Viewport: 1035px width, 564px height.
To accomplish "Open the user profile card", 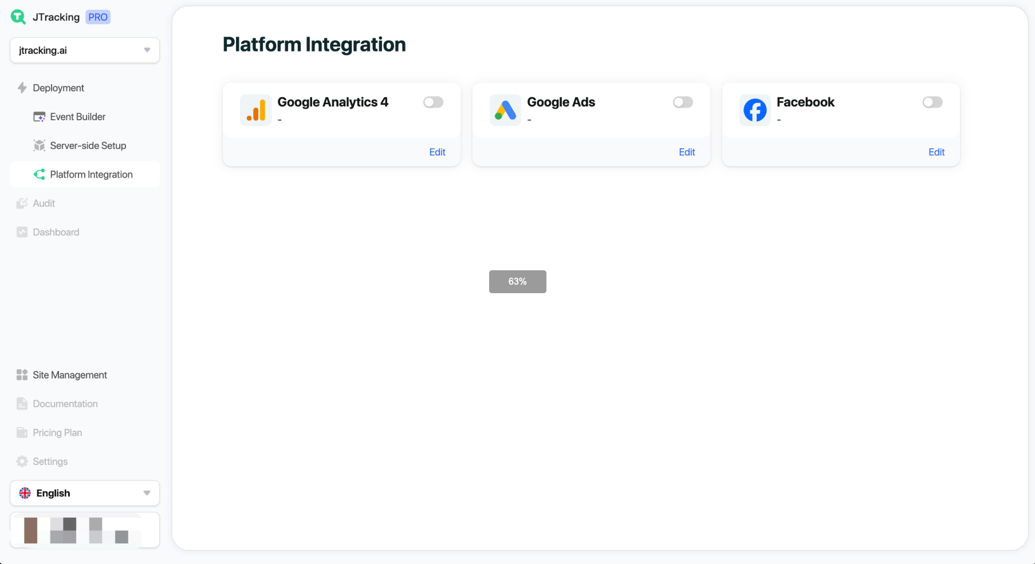I will point(85,530).
